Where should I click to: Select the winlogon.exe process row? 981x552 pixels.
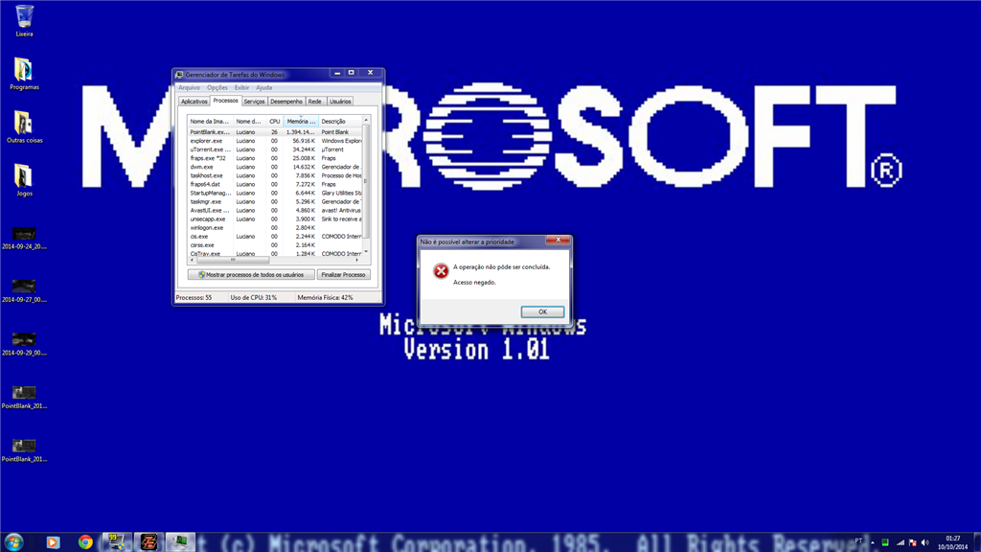point(275,228)
